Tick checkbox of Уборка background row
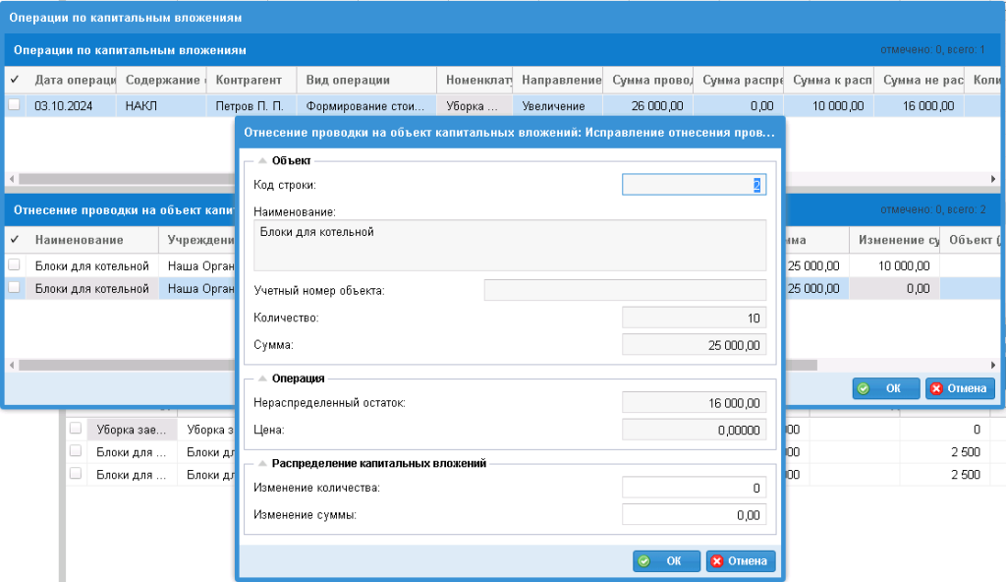Image resolution: width=1006 pixels, height=582 pixels. (75, 429)
